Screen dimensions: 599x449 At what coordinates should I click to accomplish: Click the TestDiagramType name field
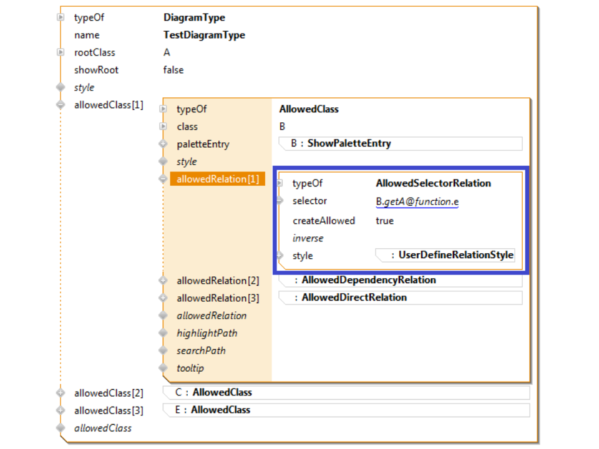pos(204,35)
